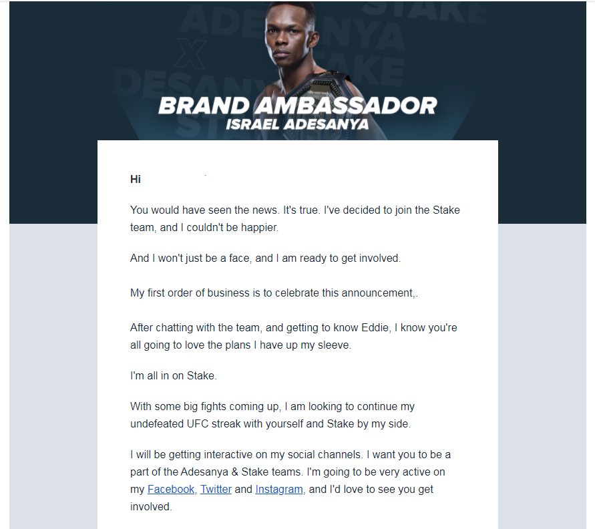Click the 'You would have seen the news' line
The image size is (595, 529).
(295, 210)
